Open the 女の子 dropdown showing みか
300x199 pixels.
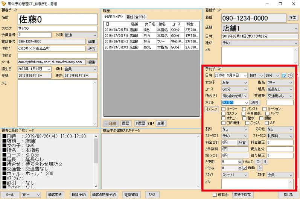pos(235,82)
